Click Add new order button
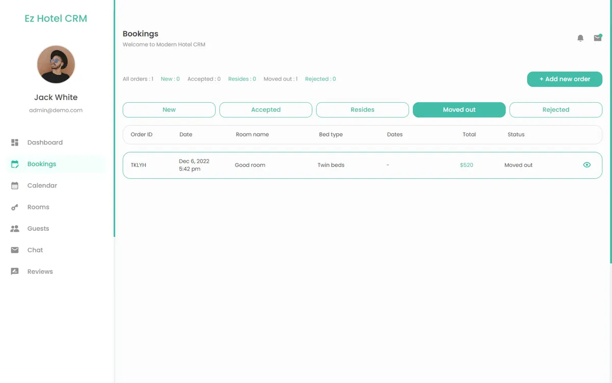The width and height of the screenshot is (612, 383). tap(565, 79)
